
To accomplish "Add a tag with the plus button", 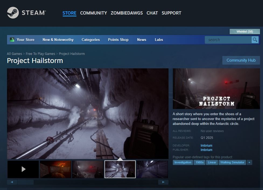I will click(x=249, y=162).
